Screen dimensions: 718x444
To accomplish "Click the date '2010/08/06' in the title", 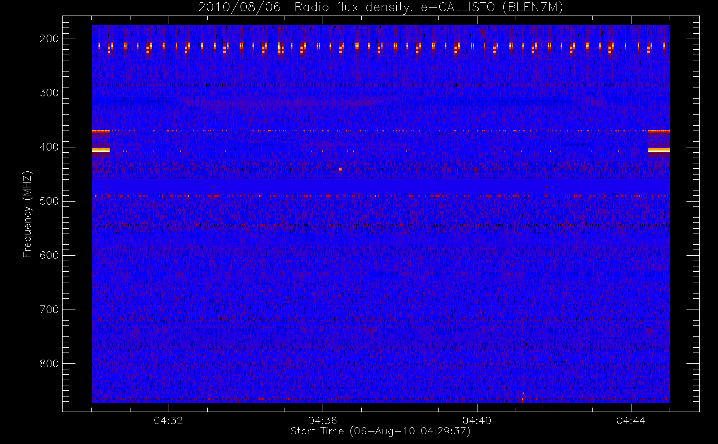I will [x=240, y=8].
